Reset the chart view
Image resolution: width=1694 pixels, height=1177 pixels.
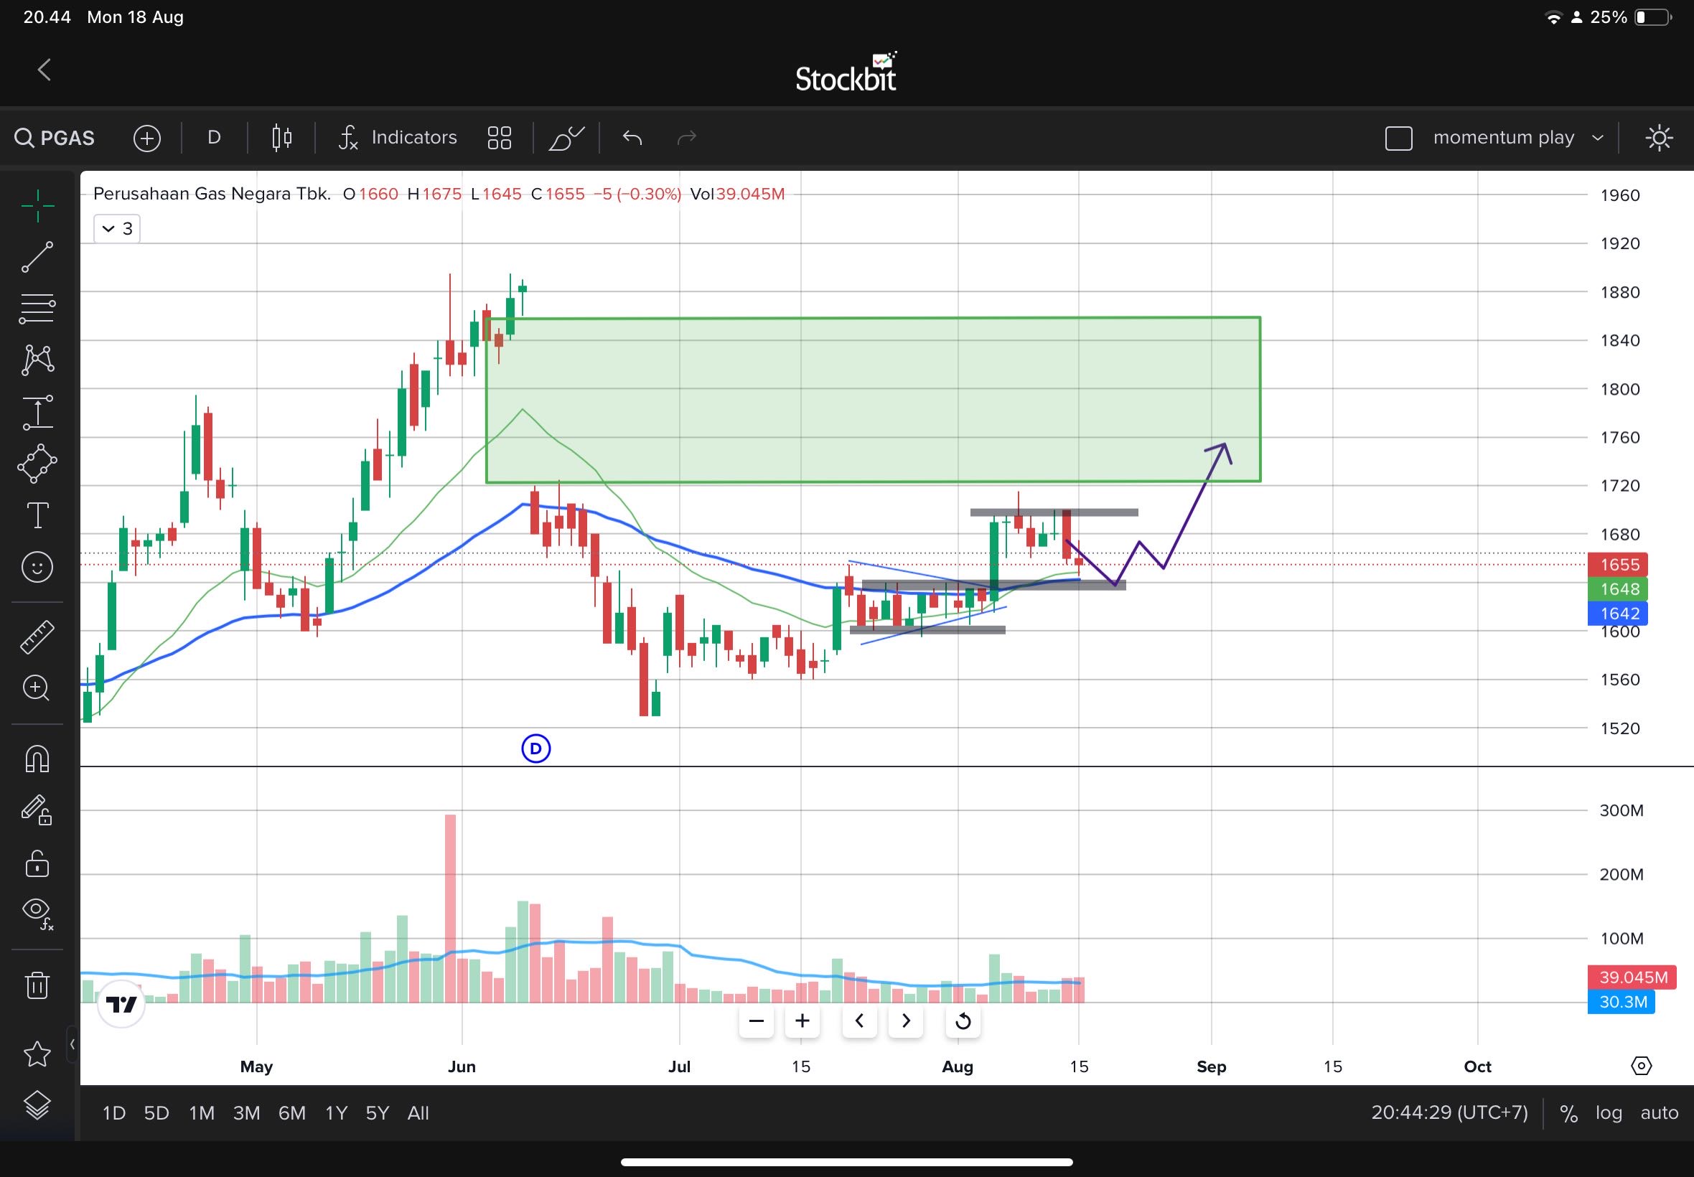963,1021
